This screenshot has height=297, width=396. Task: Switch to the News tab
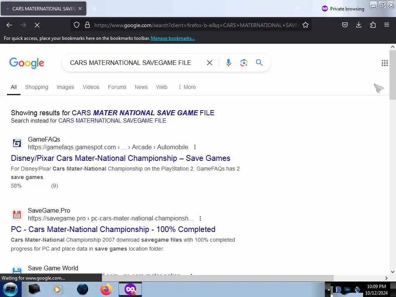(141, 87)
